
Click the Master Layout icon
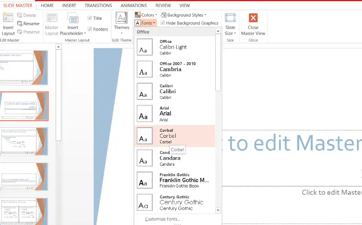click(52, 18)
